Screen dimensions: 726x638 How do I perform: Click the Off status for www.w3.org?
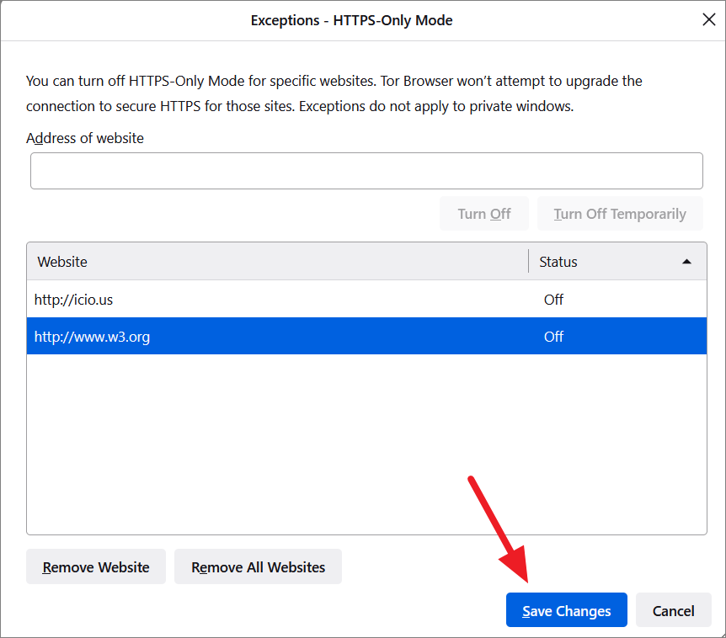click(x=553, y=337)
